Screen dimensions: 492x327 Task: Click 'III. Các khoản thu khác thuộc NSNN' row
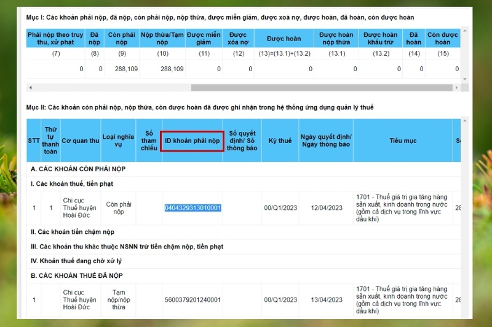click(x=244, y=247)
